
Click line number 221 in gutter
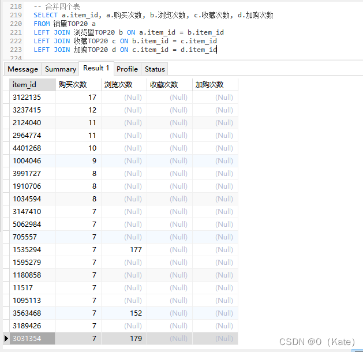click(x=16, y=32)
